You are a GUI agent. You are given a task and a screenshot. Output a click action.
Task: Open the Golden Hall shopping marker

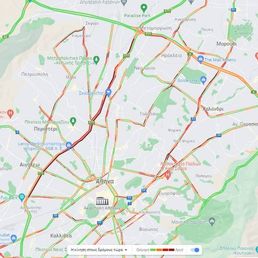pos(204,80)
